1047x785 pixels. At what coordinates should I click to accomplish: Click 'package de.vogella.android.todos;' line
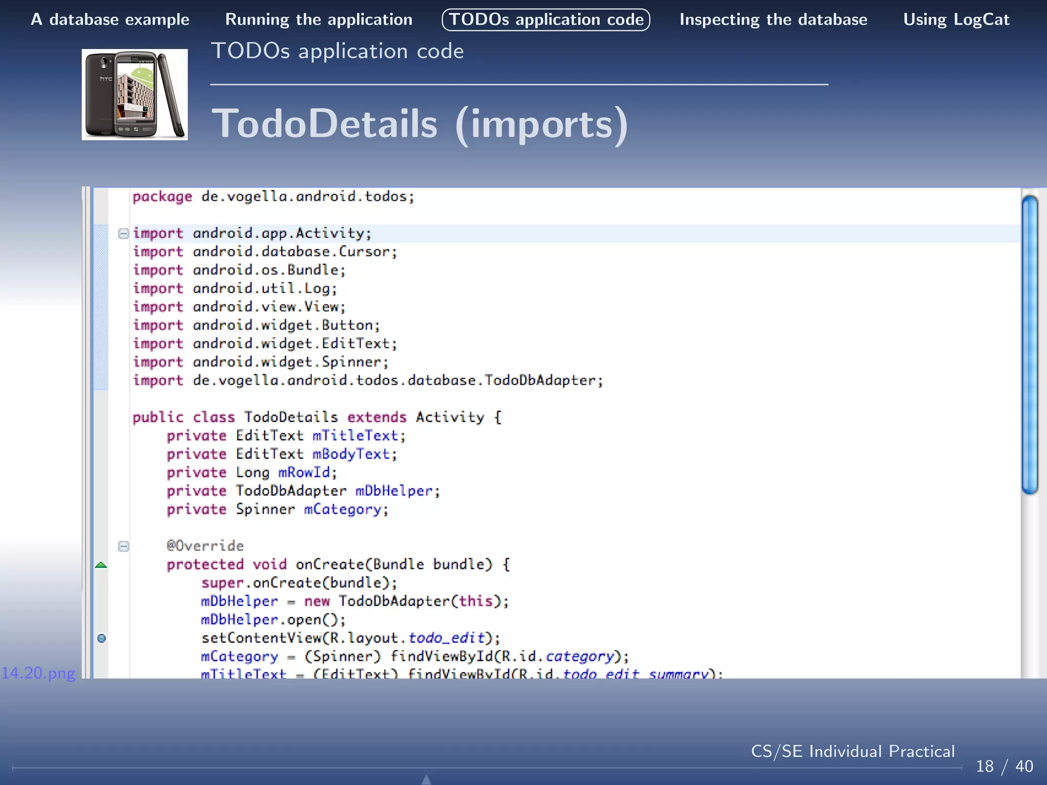(274, 197)
